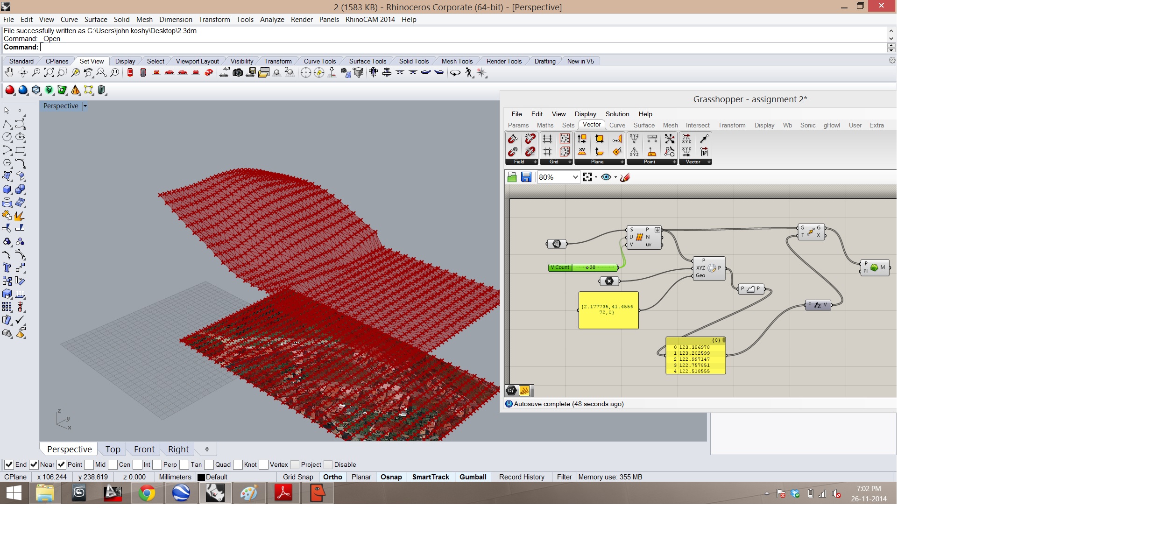Open the RhinoCAM 2014 menu
This screenshot has width=1159, height=541.
click(x=370, y=19)
